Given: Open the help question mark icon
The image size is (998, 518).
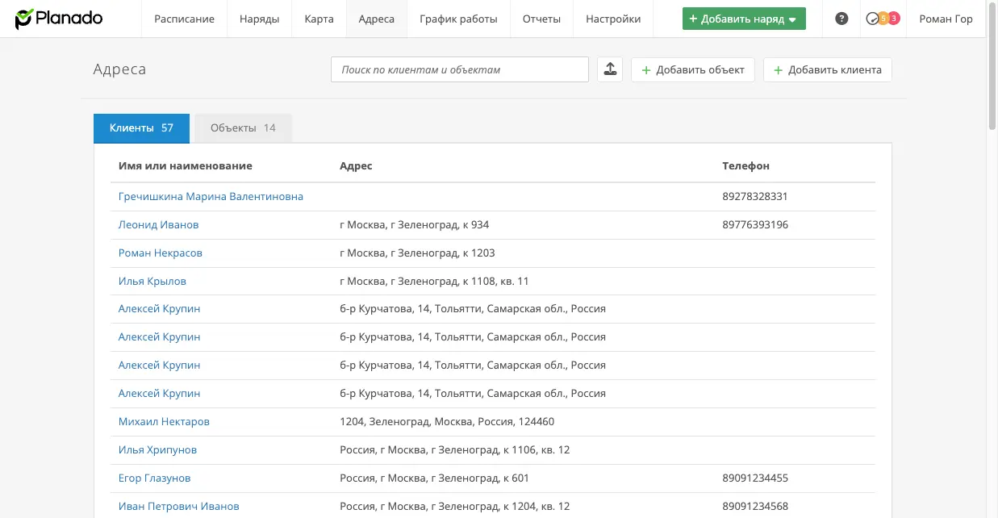Looking at the screenshot, I should click(x=841, y=19).
